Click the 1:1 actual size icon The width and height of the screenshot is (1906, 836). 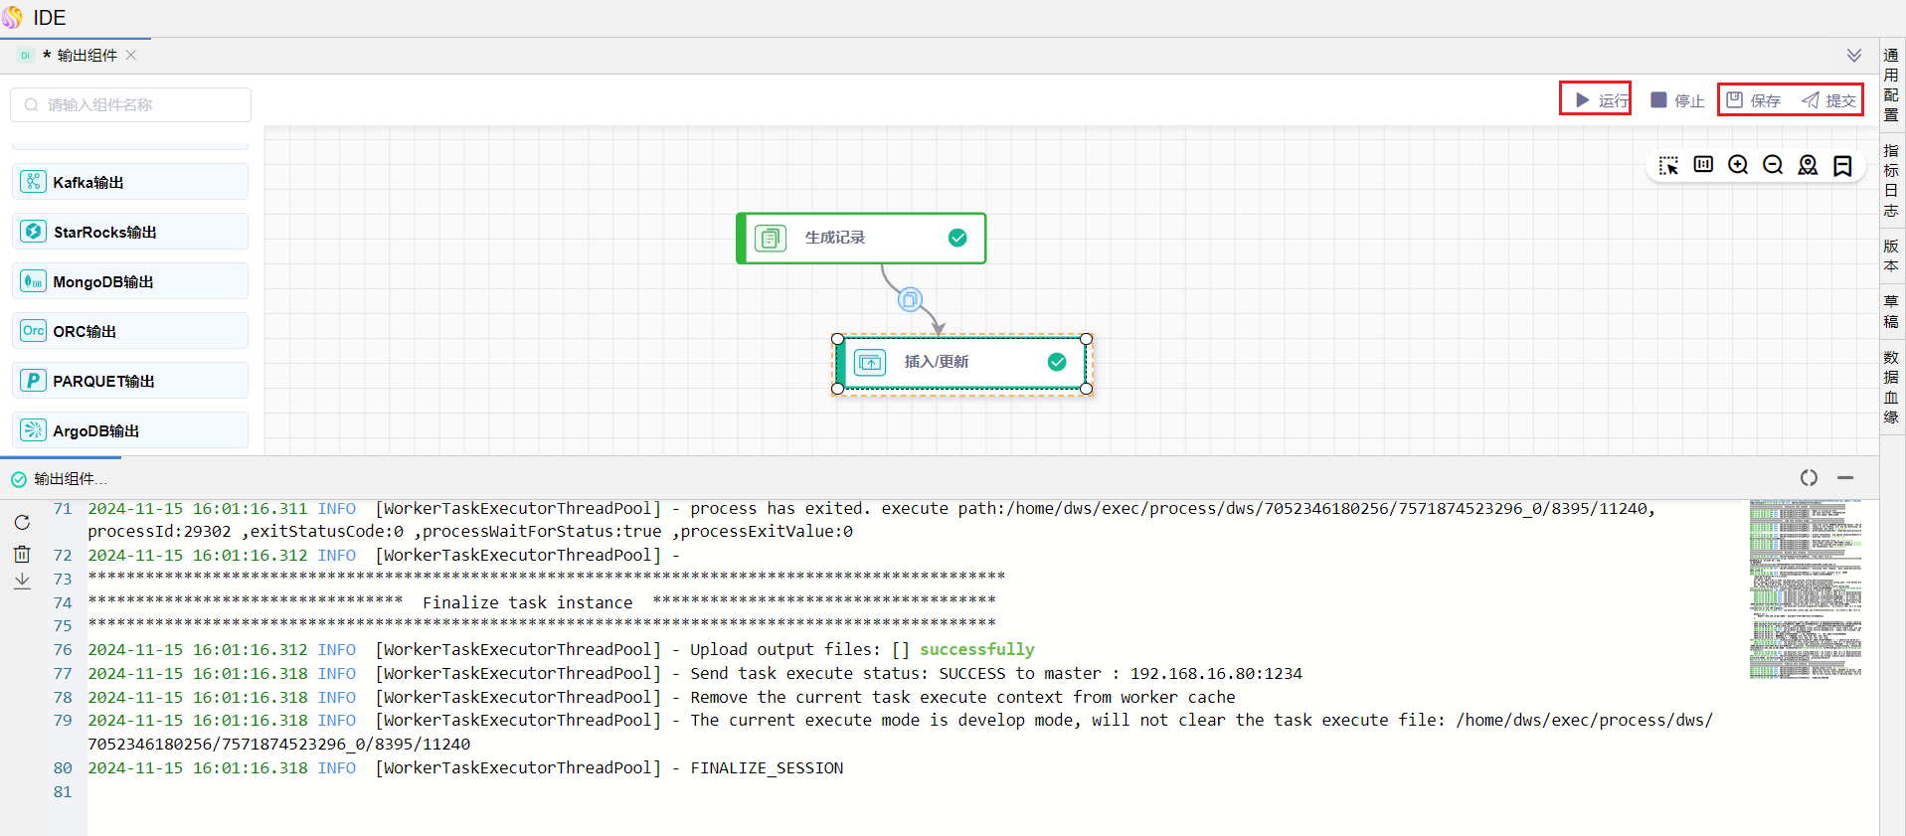point(1703,165)
